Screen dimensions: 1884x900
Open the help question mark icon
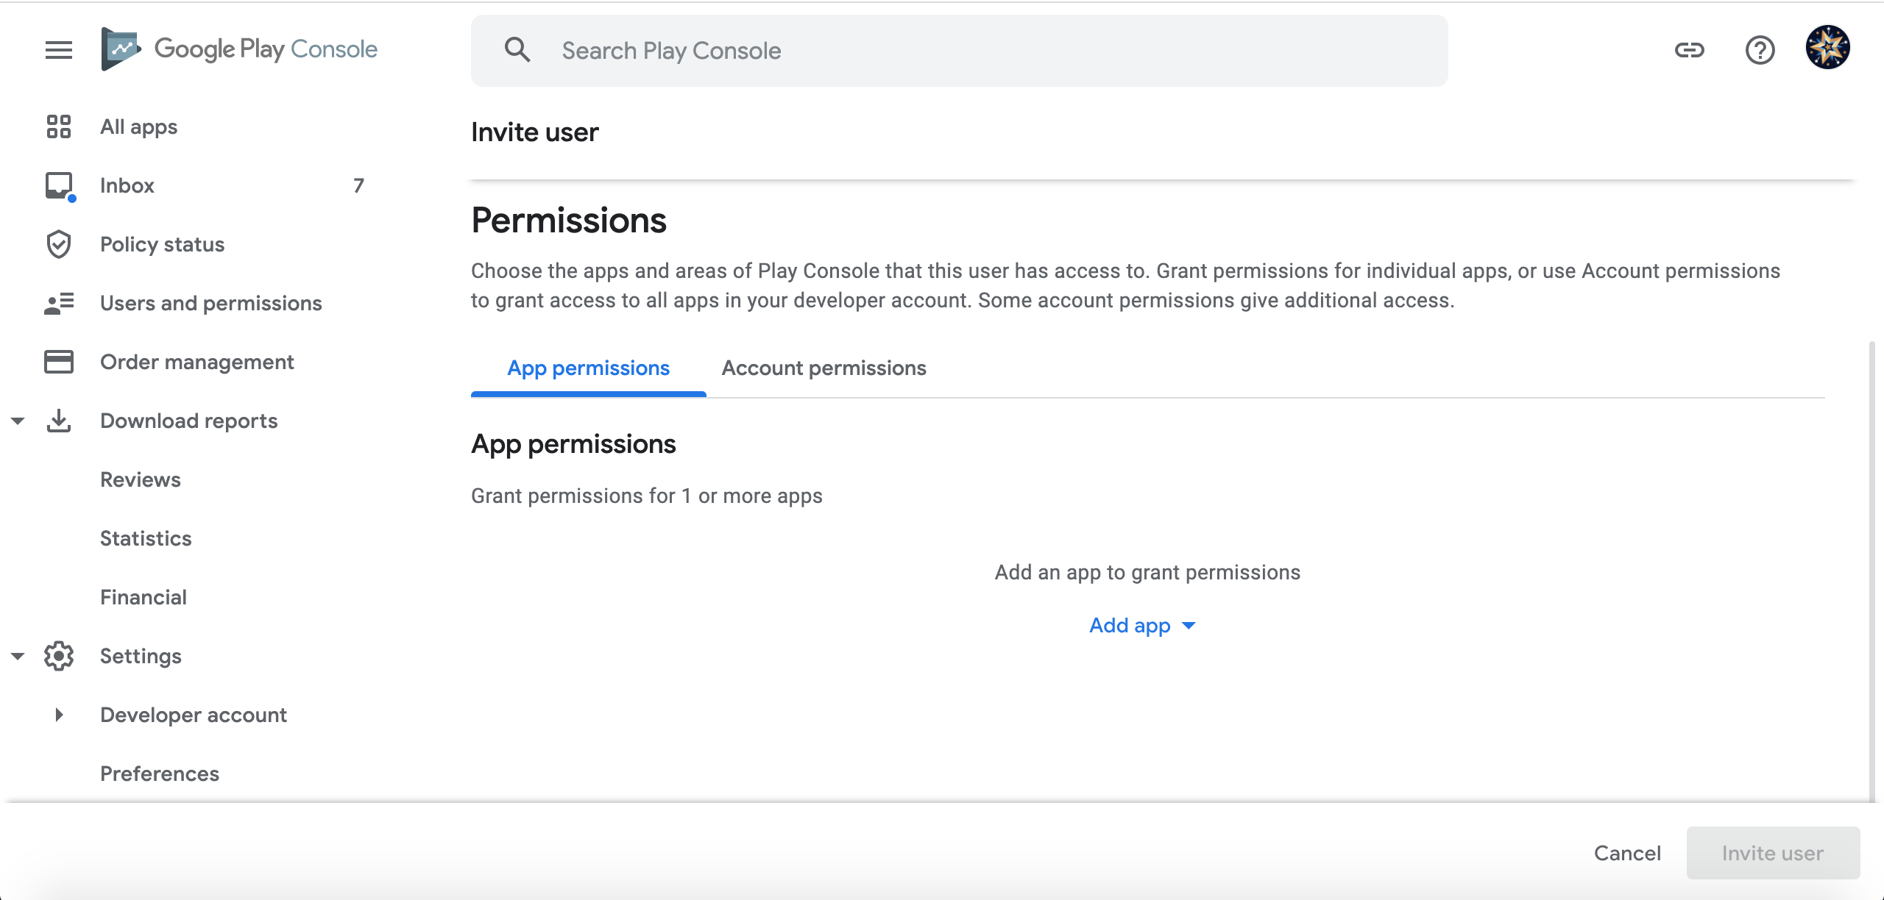tap(1760, 50)
